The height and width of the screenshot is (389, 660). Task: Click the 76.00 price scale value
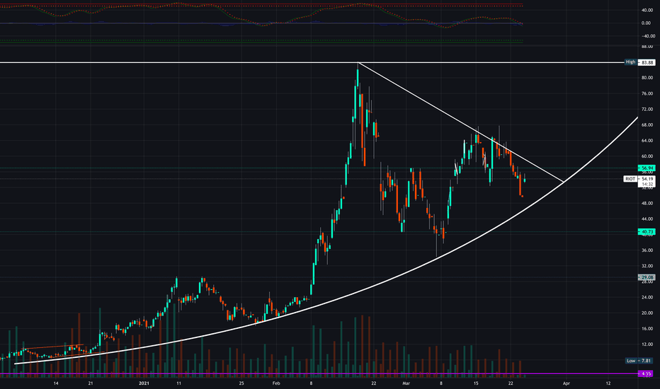point(647,93)
